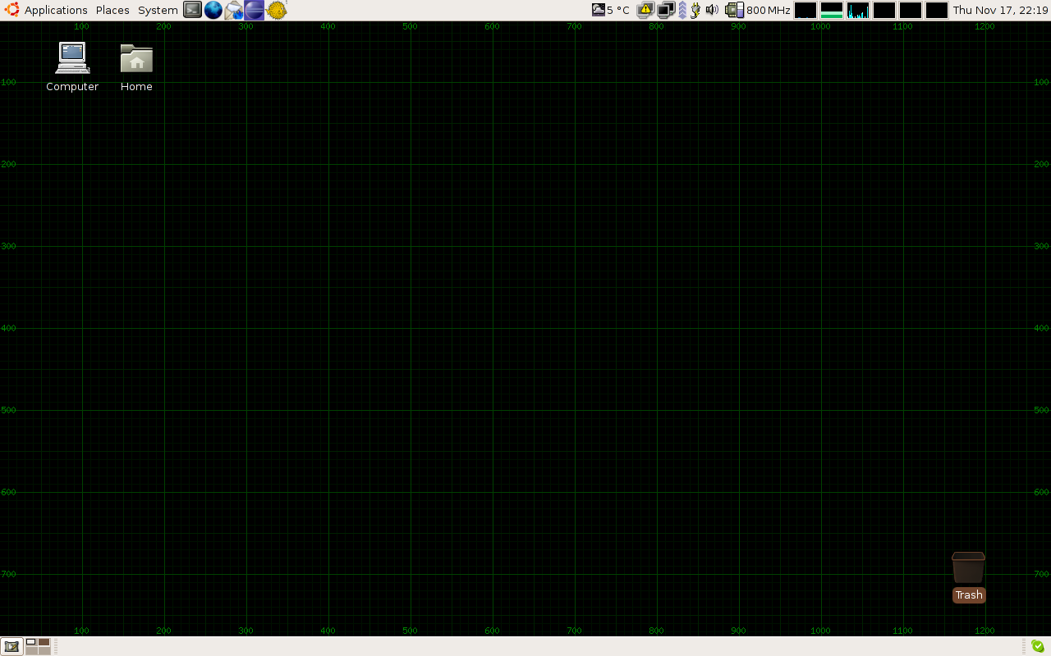Image resolution: width=1051 pixels, height=656 pixels.
Task: Click the fifth system monitor graph
Action: click(x=911, y=10)
